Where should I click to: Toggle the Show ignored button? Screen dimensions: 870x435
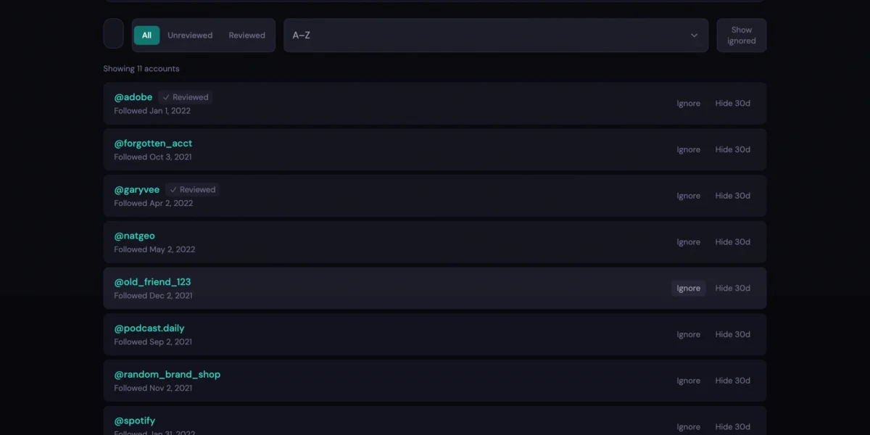click(741, 36)
